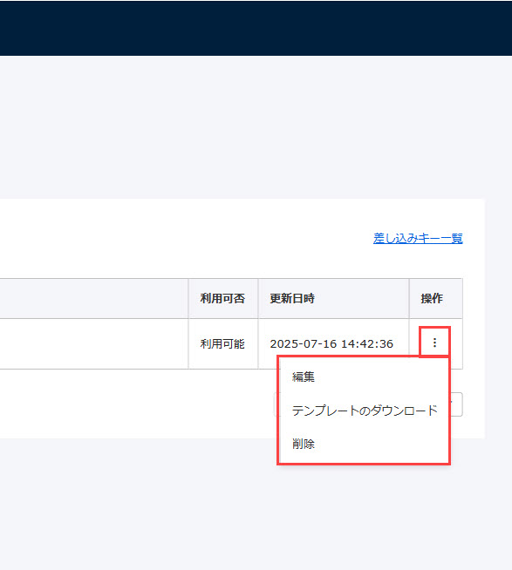Open the three-dot actions menu icon

434,343
